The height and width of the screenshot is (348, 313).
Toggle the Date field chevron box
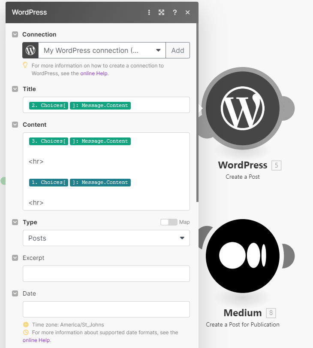point(15,293)
